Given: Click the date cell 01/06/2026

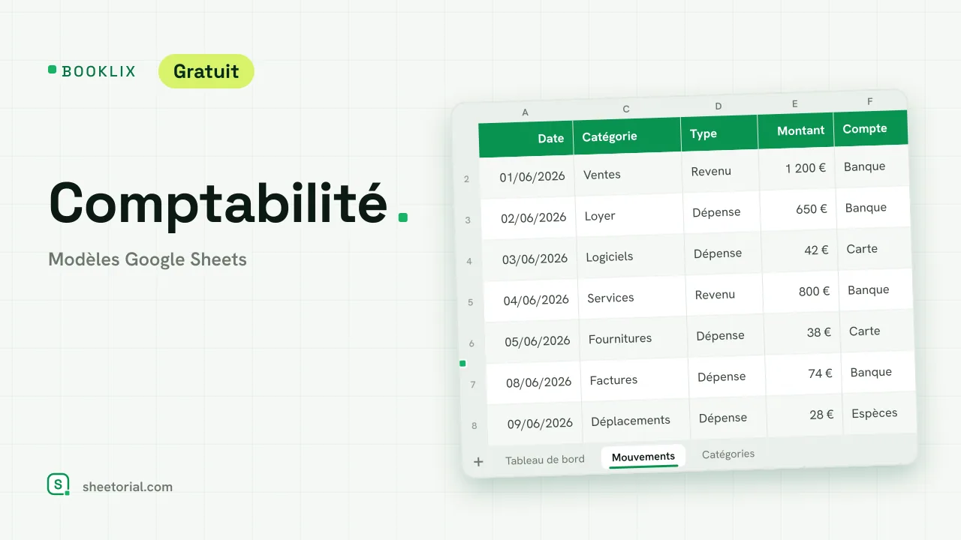Looking at the screenshot, I should pos(527,177).
